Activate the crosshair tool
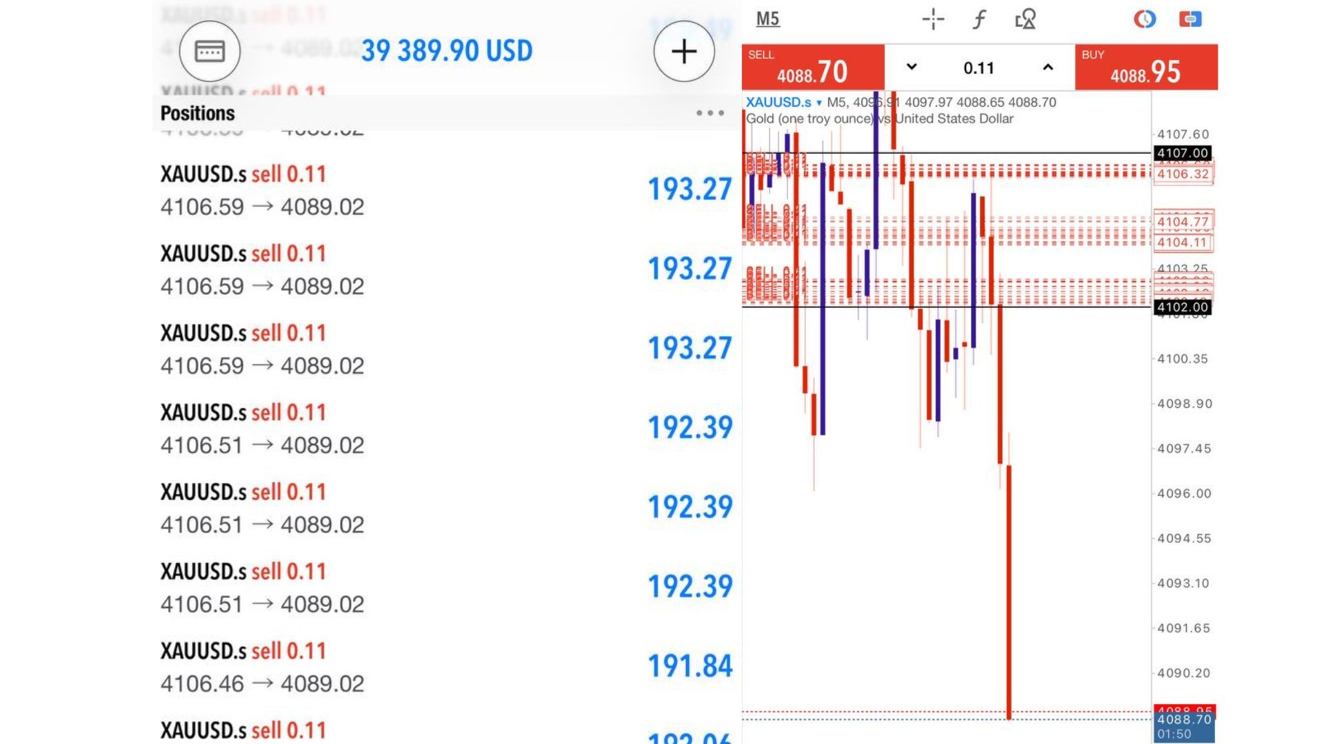 (x=933, y=19)
